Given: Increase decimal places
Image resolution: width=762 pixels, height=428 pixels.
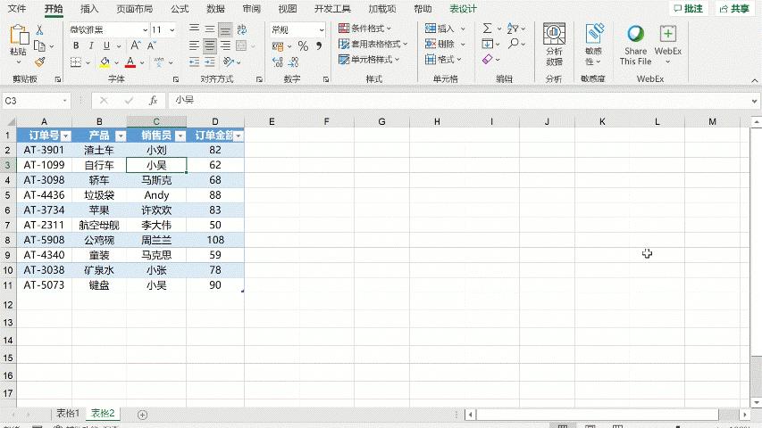Looking at the screenshot, I should [x=278, y=62].
